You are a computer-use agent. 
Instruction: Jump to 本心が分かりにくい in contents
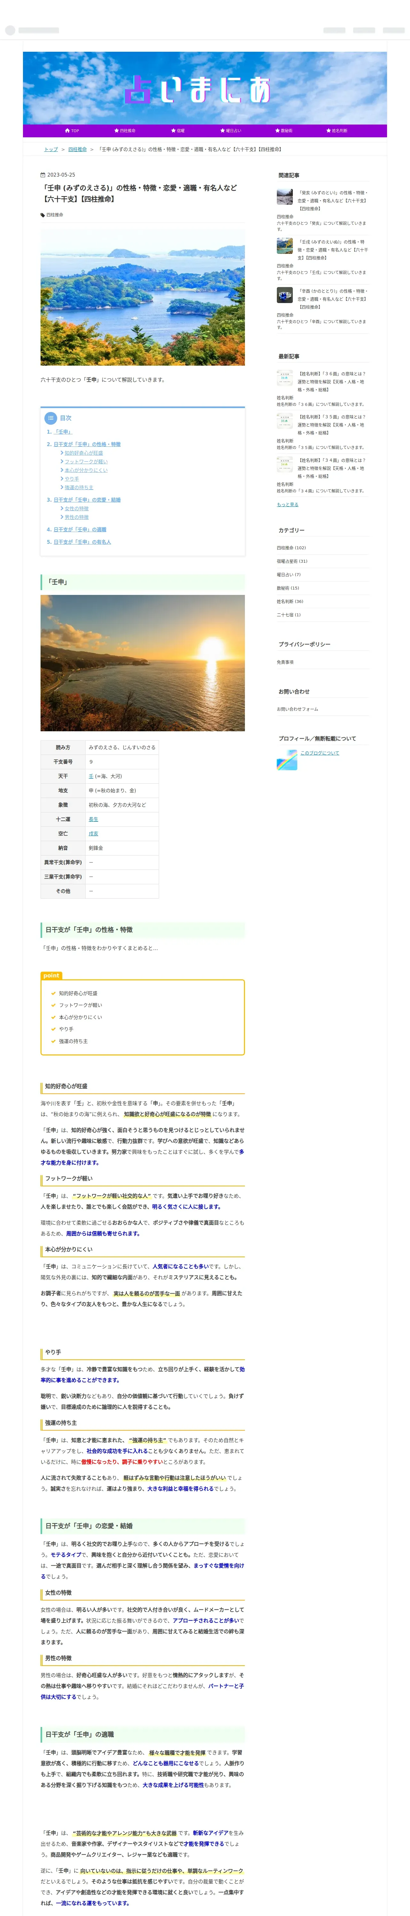coord(86,470)
